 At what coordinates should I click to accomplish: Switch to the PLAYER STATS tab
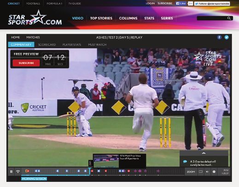pyautogui.click(x=72, y=45)
